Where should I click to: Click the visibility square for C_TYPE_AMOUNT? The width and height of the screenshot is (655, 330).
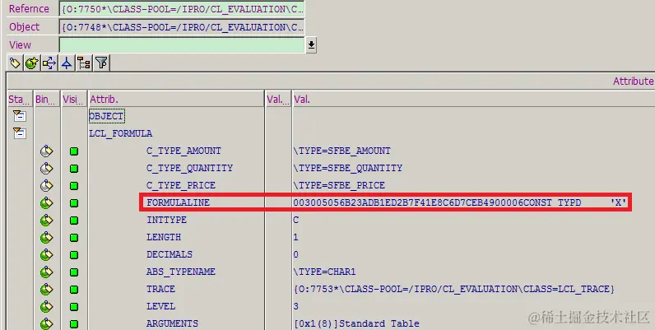74,151
